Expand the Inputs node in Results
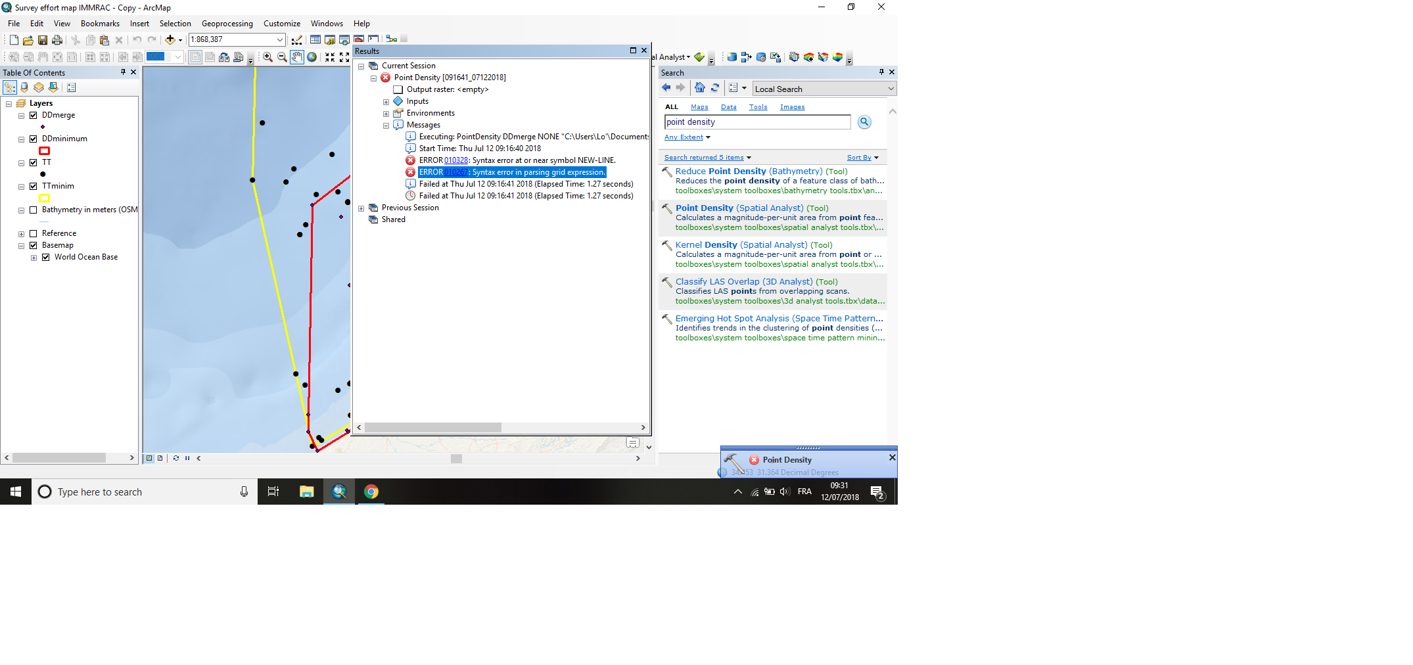Image resolution: width=1413 pixels, height=665 pixels. click(386, 102)
